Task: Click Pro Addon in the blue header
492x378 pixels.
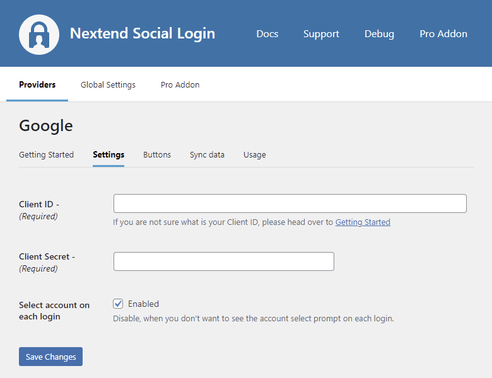Action: [x=443, y=34]
